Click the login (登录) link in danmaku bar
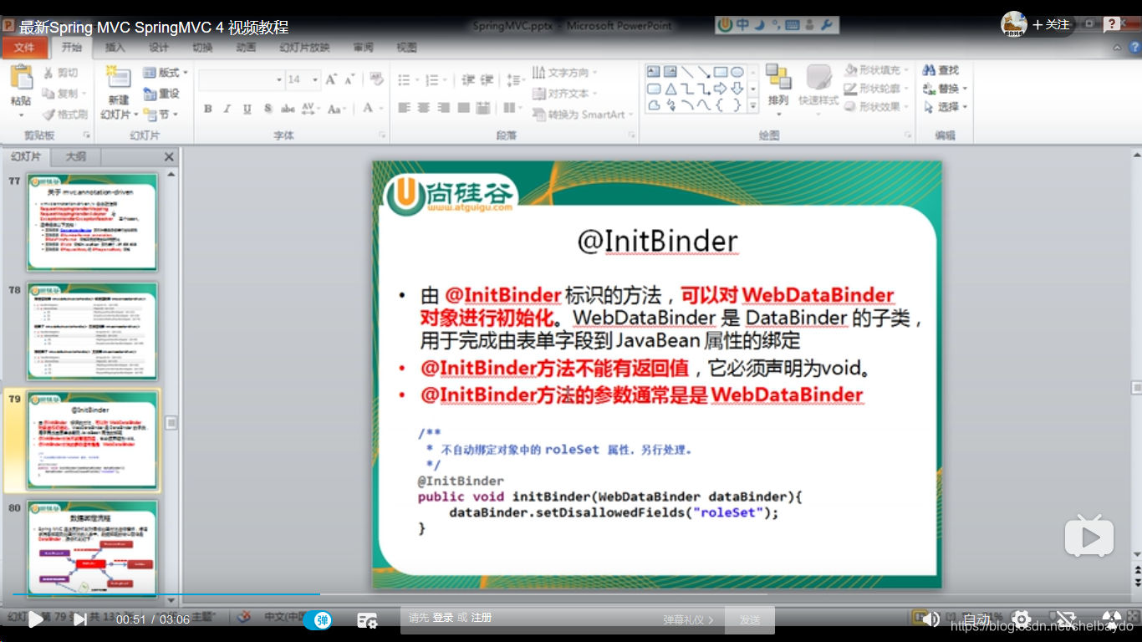This screenshot has height=642, width=1142. pyautogui.click(x=443, y=618)
